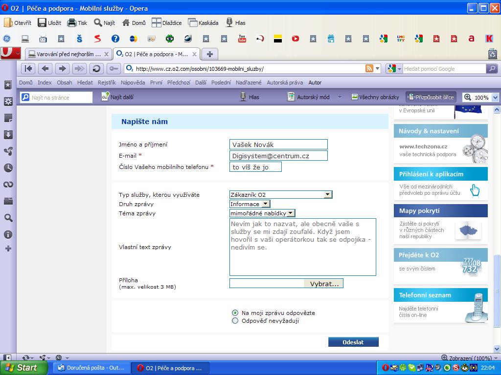Click 'Vybrat...' attachment button

pyautogui.click(x=324, y=284)
